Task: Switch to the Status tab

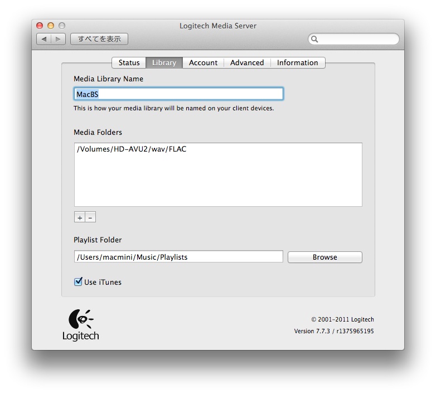Action: (x=129, y=63)
